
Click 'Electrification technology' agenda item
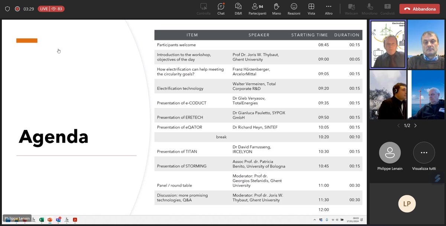180,89
